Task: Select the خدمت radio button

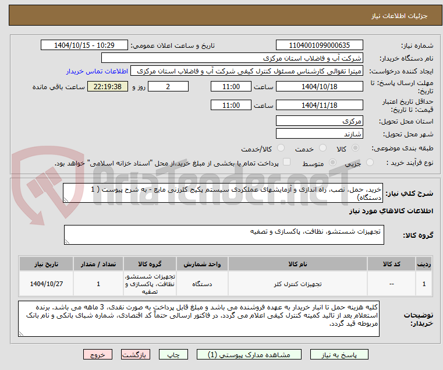Action: pos(322,148)
